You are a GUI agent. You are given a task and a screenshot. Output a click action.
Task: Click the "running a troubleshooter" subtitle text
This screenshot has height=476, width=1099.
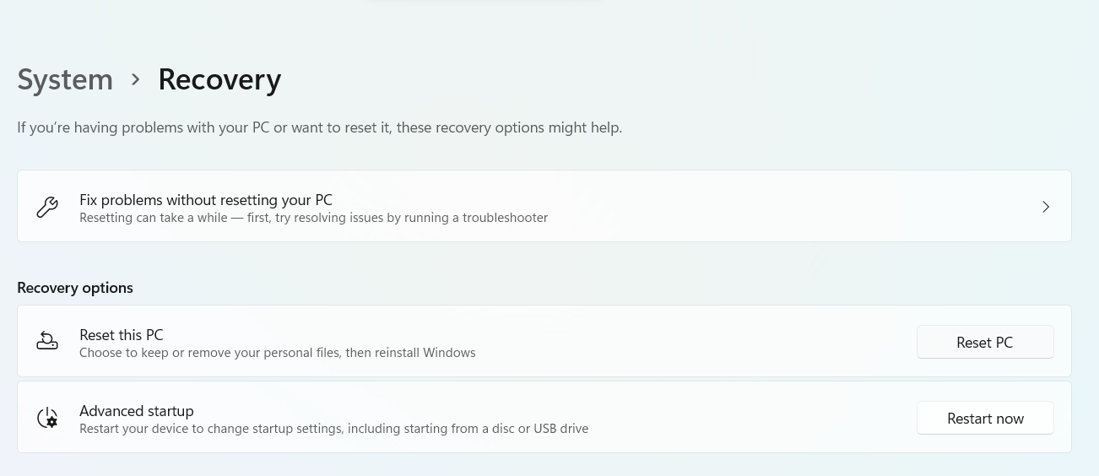[x=313, y=218]
